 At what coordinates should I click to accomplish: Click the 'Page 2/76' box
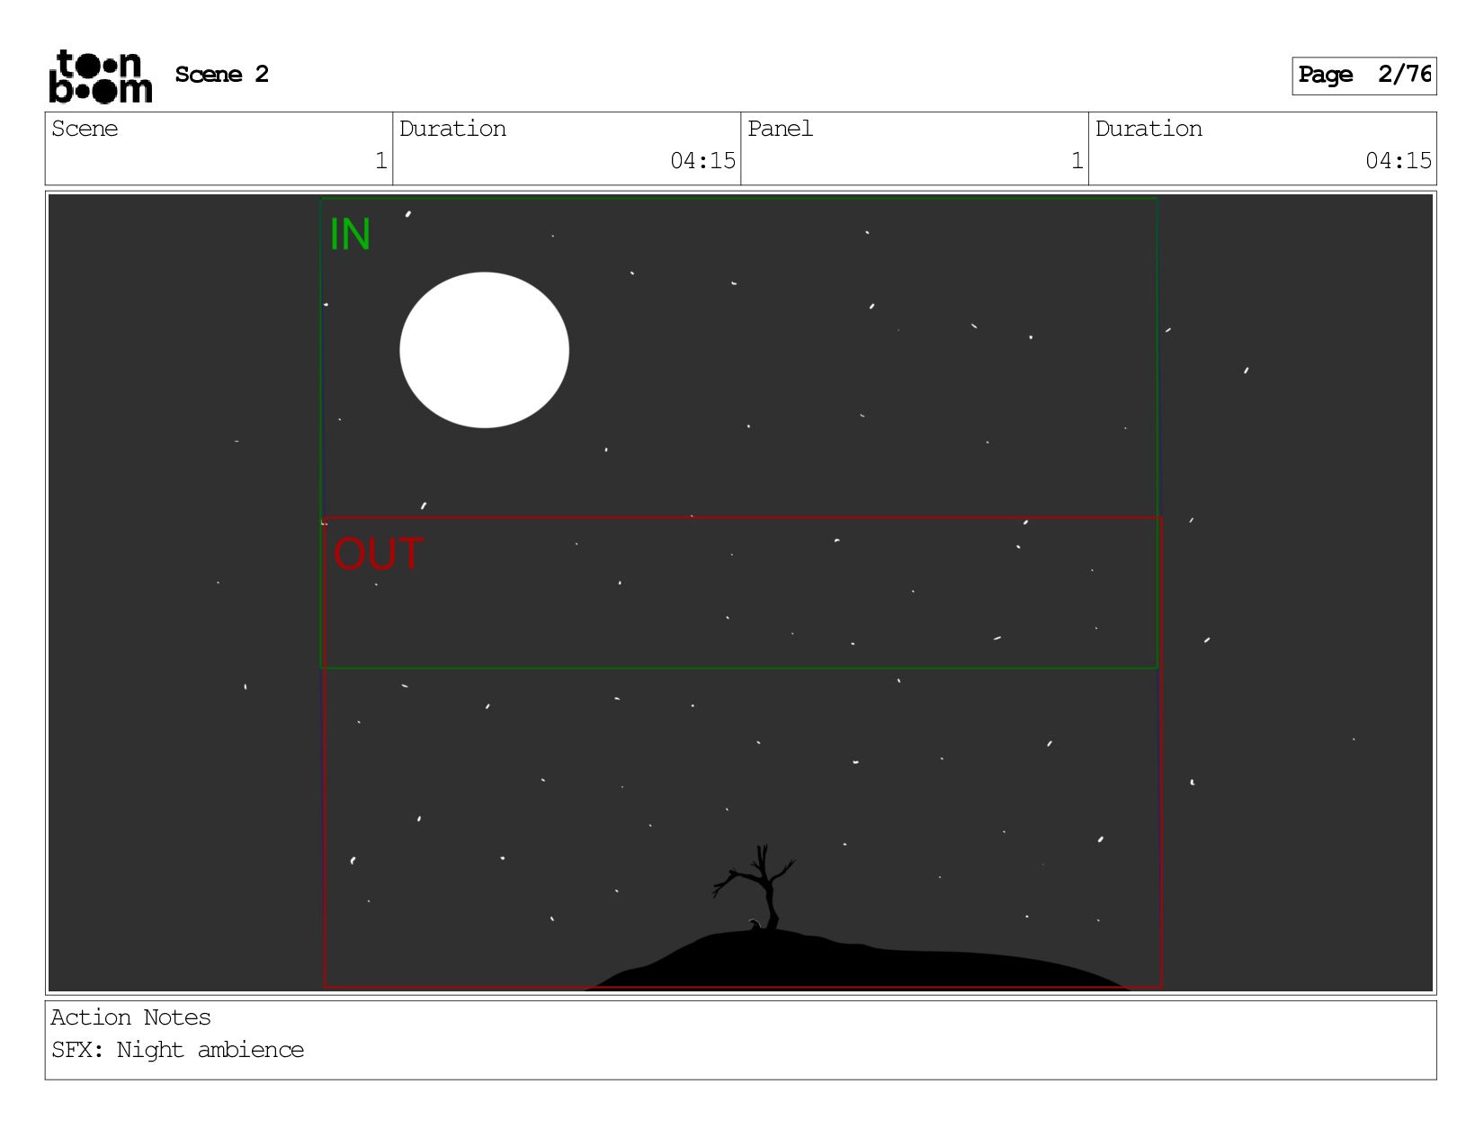coord(1363,76)
